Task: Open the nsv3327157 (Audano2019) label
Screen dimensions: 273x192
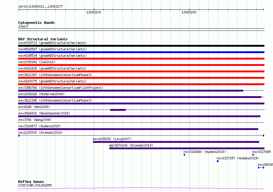Action: click(238, 158)
